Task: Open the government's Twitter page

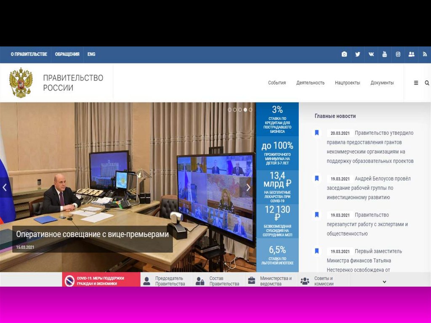Action: [357, 54]
